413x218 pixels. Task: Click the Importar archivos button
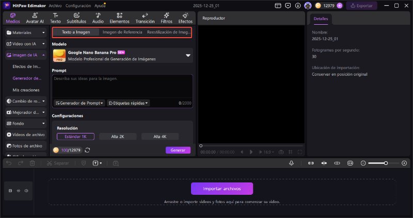pos(222,188)
